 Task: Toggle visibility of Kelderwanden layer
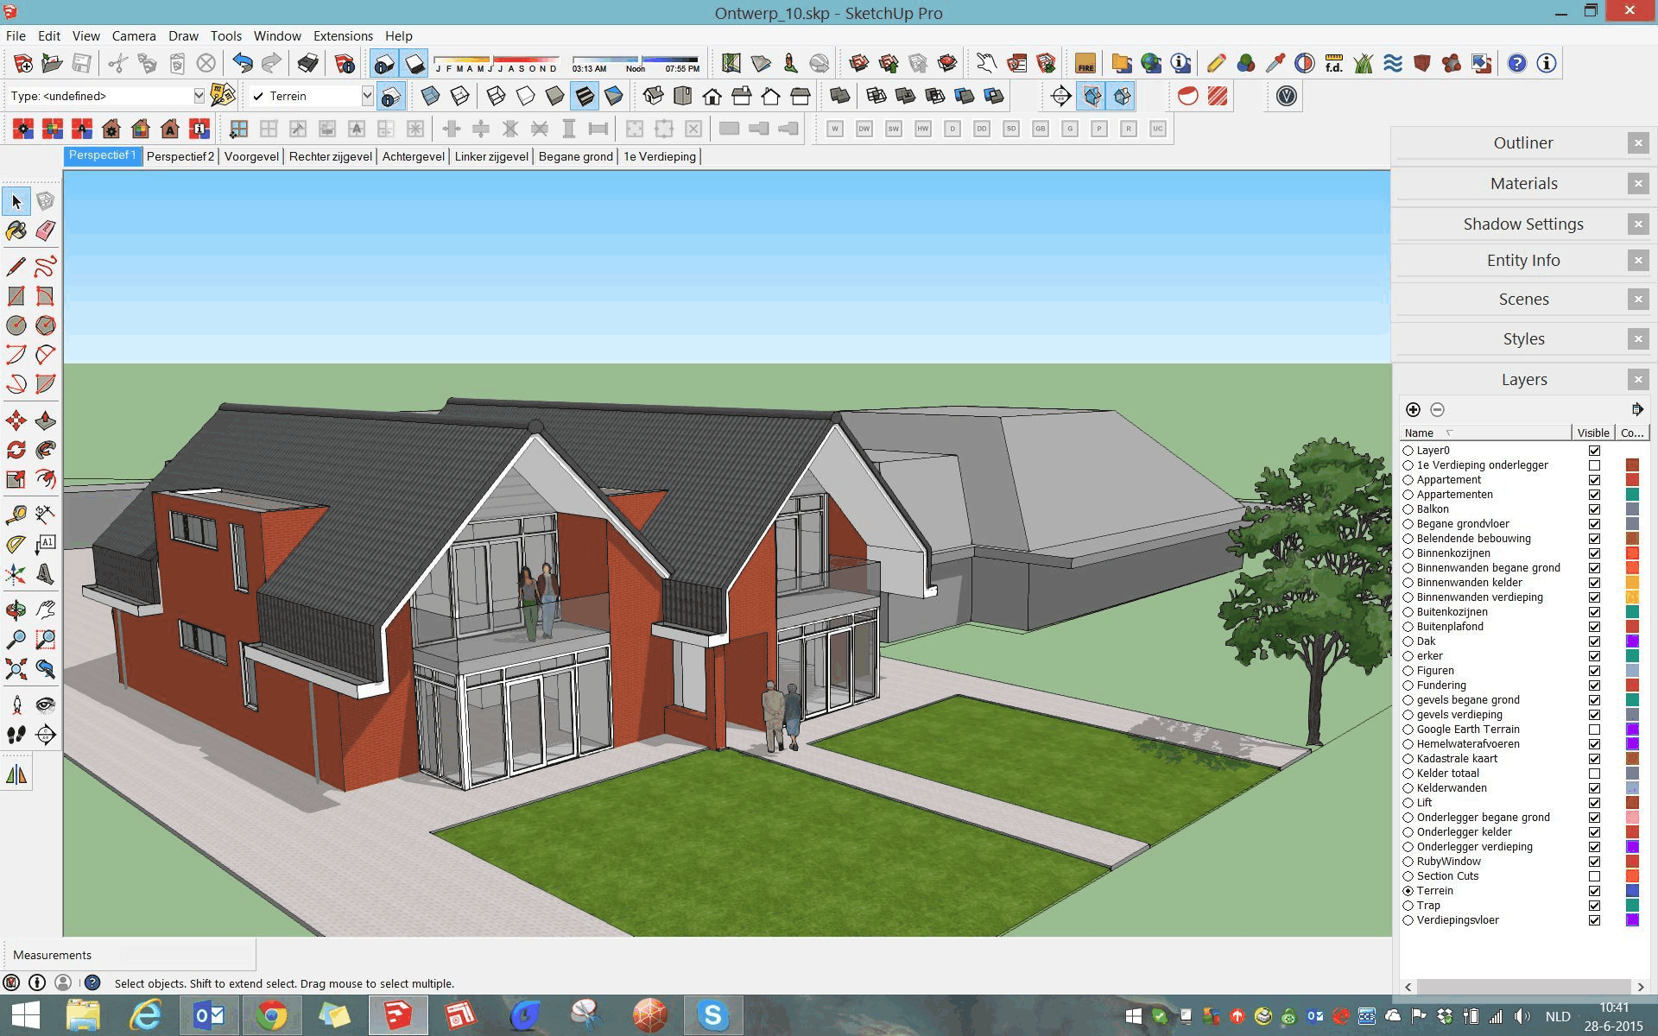[1593, 787]
